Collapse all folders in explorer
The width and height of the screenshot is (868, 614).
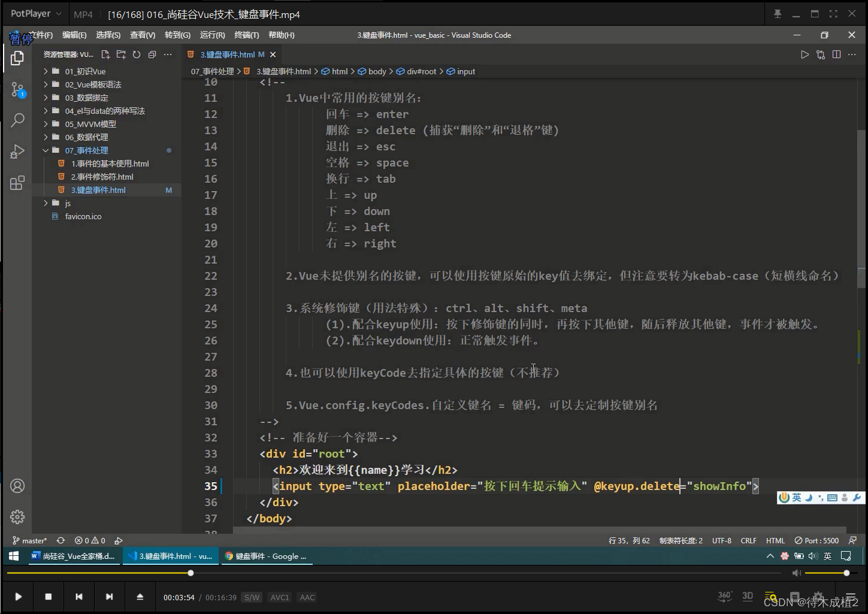pyautogui.click(x=152, y=55)
